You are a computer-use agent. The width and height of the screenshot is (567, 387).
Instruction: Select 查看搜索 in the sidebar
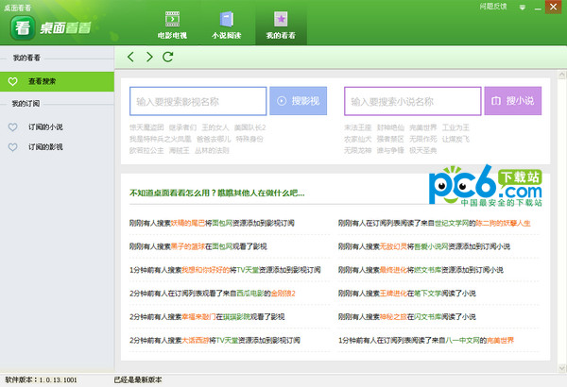click(57, 81)
